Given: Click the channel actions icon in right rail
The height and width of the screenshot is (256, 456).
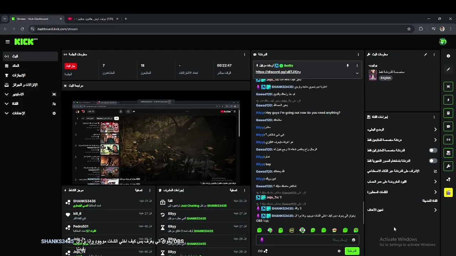Looking at the screenshot, I should pos(448,153).
